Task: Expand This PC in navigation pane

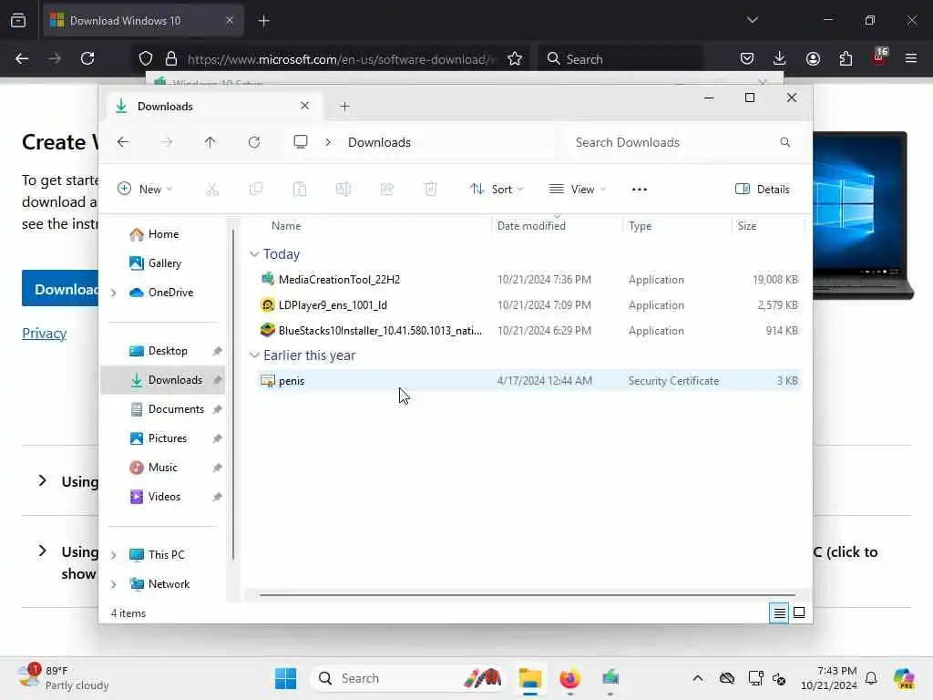Action: tap(114, 555)
